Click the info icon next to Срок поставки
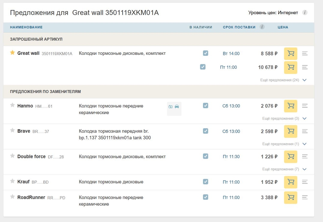The width and height of the screenshot is (323, 222). coord(262,27)
